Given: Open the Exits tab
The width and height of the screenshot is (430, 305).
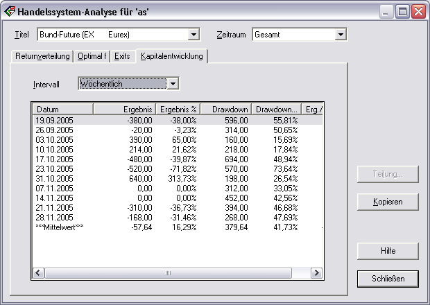Looking at the screenshot, I should point(122,56).
